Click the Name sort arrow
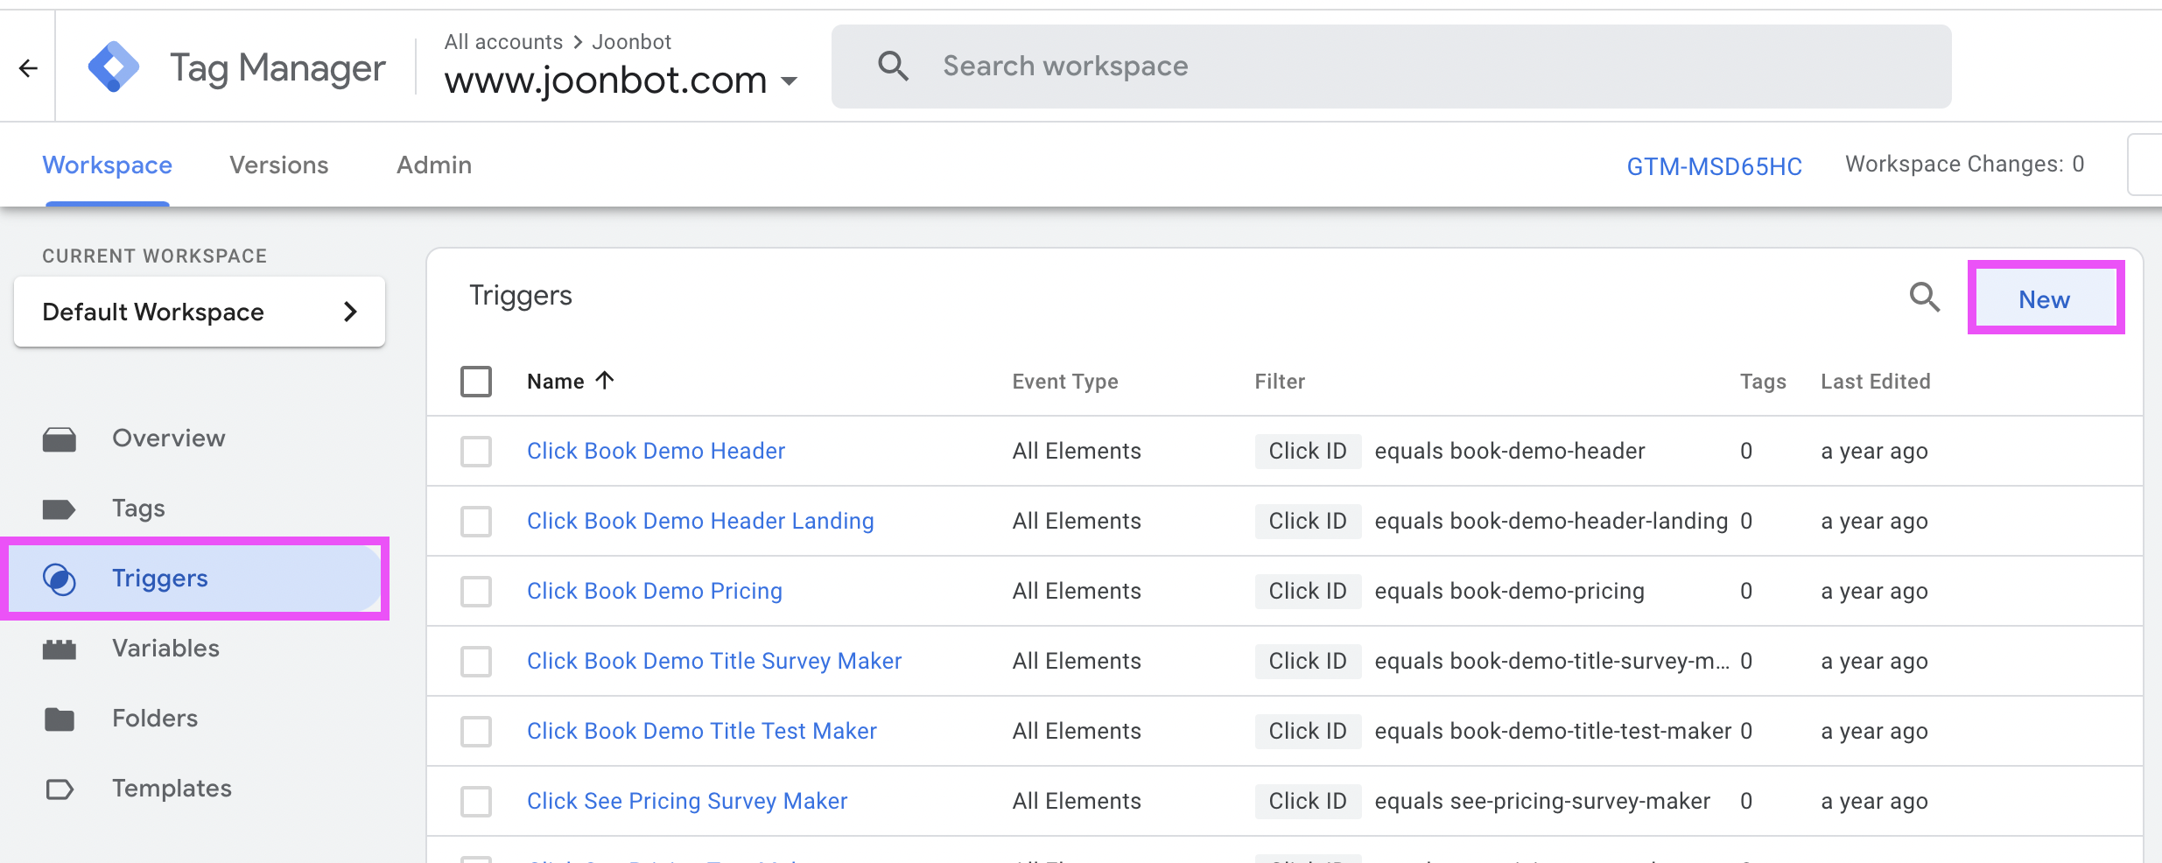2162x863 pixels. tap(605, 380)
